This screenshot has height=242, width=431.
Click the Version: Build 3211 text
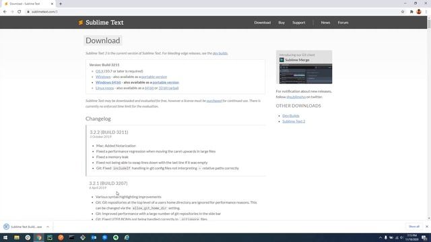pos(104,65)
